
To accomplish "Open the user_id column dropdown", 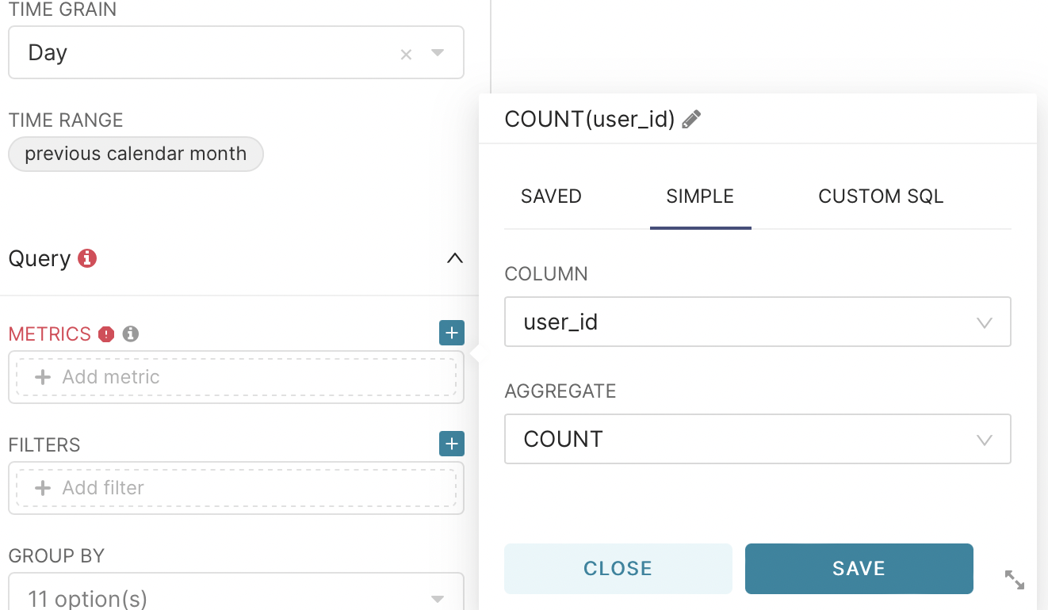I will pos(758,322).
